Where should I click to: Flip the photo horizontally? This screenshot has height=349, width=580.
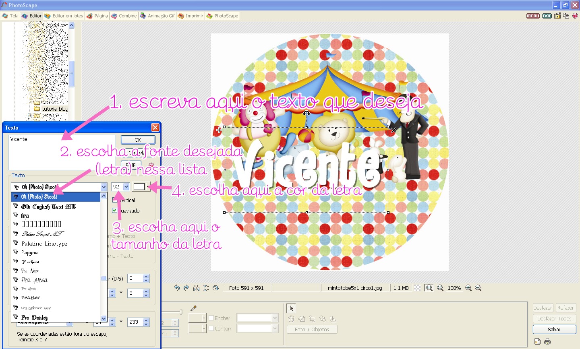coord(196,288)
